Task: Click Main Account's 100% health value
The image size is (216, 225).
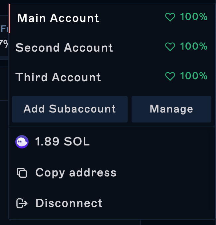Action: point(194,17)
